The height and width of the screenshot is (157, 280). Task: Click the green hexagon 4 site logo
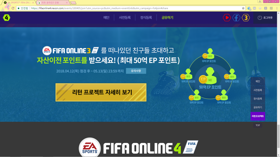point(7,18)
